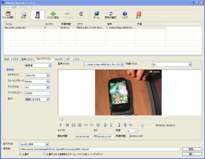Open the ? help menu

point(32,7)
